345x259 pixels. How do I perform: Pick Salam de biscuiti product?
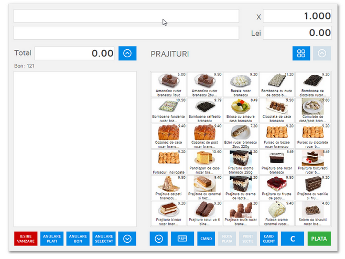coord(312,213)
